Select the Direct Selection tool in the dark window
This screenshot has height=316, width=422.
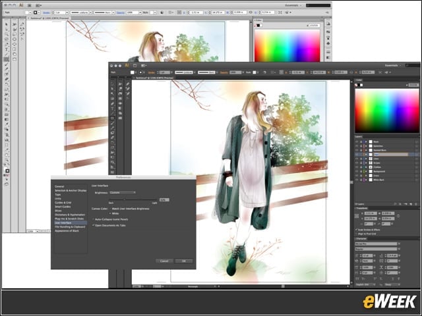(112, 89)
